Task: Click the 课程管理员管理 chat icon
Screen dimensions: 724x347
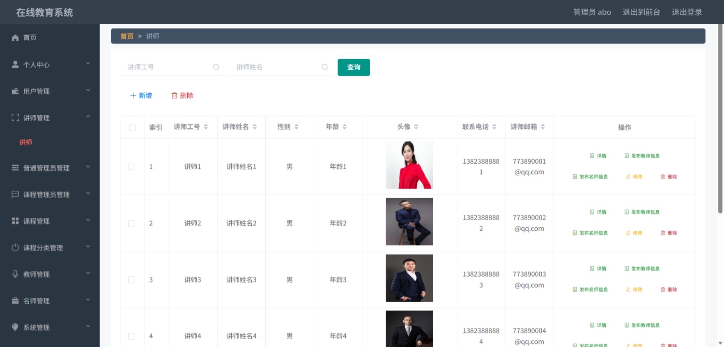Action: tap(15, 194)
